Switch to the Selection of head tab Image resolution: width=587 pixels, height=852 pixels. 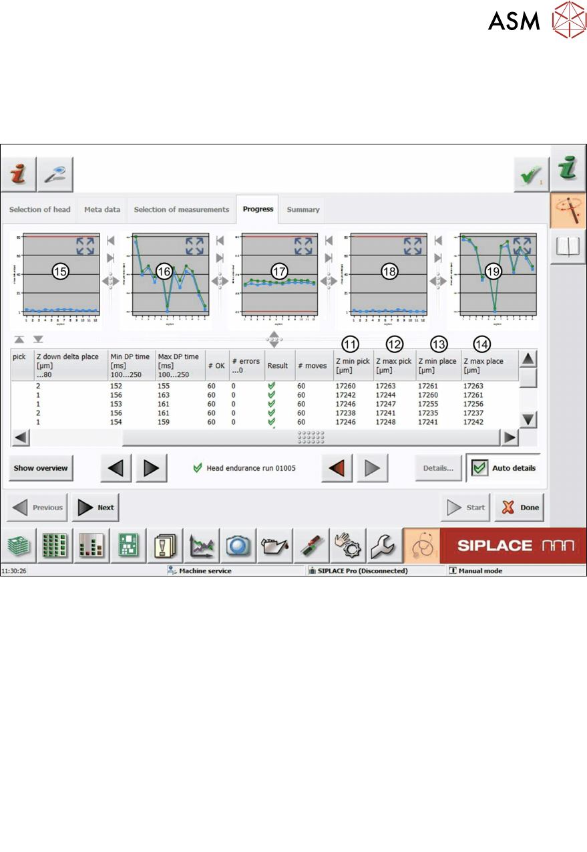click(40, 209)
